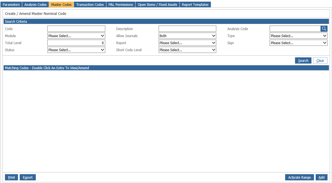Focus the Code input field

click(x=76, y=29)
